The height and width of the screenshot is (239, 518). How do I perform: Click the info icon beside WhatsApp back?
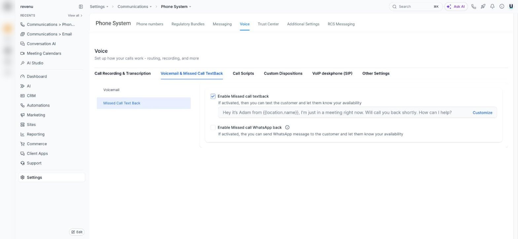[x=287, y=128]
